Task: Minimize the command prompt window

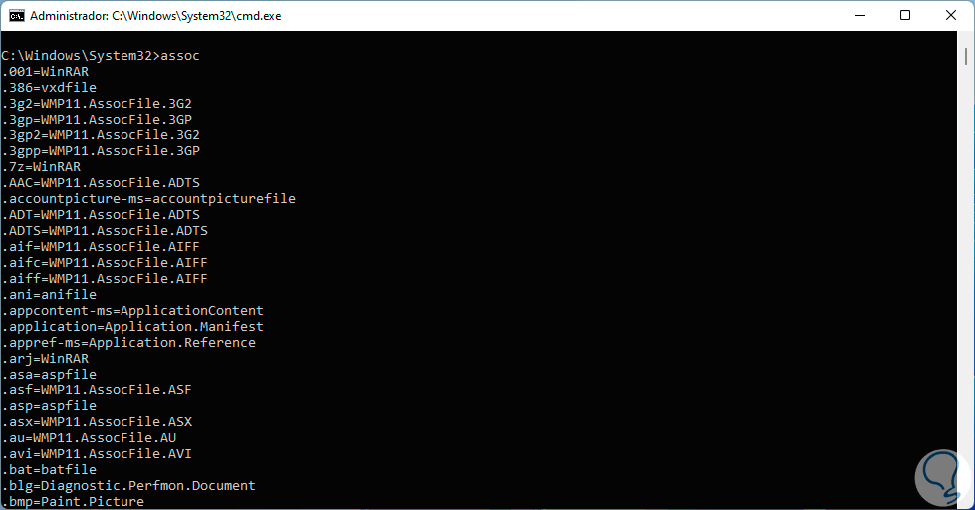Action: pos(858,16)
